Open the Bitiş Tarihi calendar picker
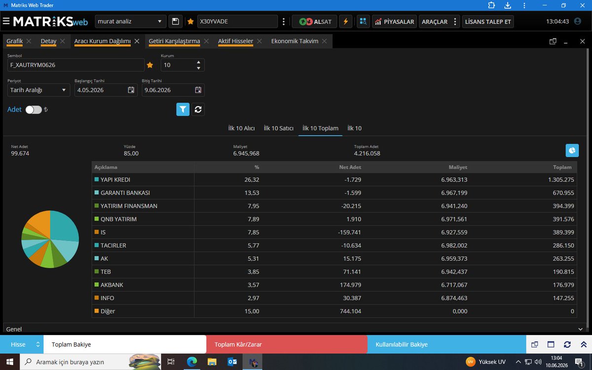 (x=198, y=90)
